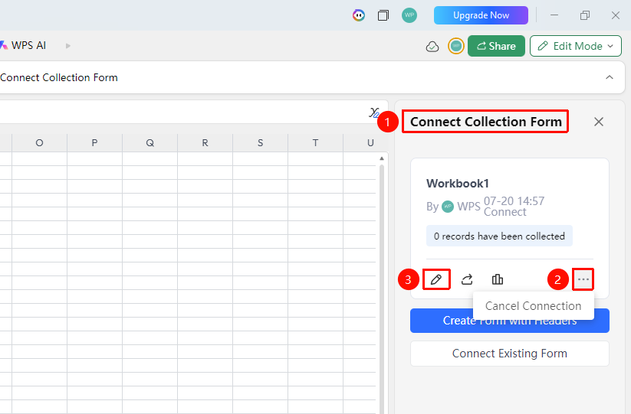Open the statistics bar chart icon
Image resolution: width=631 pixels, height=414 pixels.
coord(498,279)
